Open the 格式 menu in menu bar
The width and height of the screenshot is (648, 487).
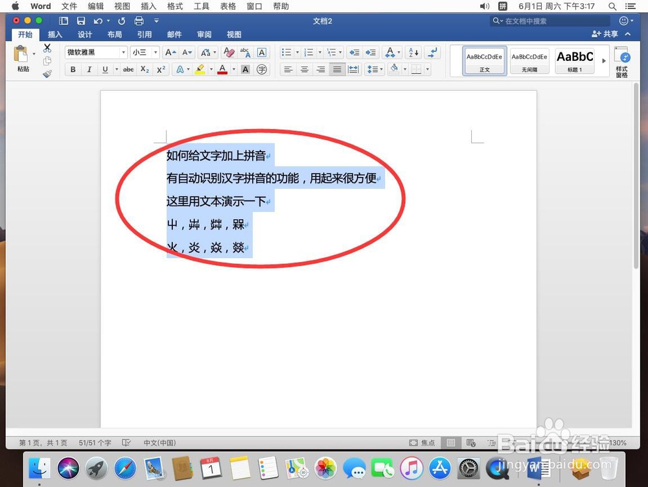[175, 6]
